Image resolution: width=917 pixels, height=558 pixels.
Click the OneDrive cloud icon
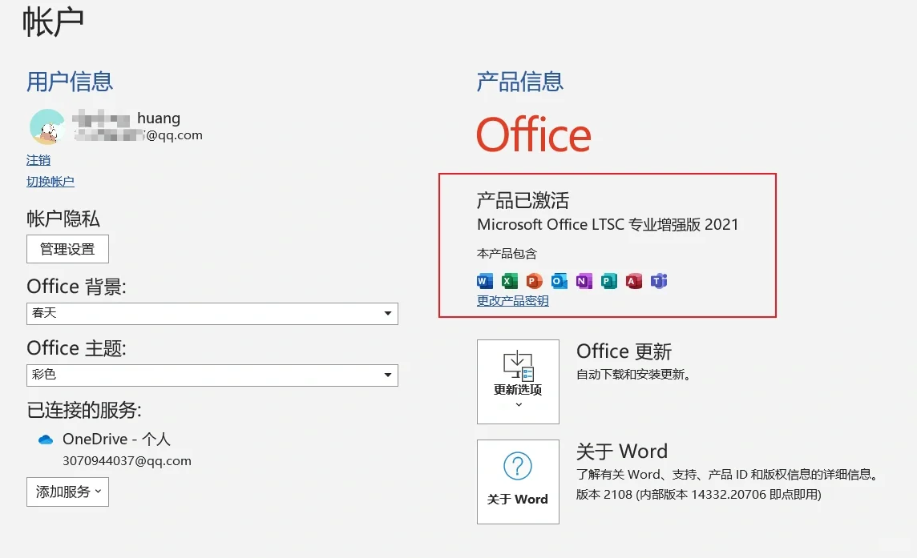pyautogui.click(x=46, y=440)
